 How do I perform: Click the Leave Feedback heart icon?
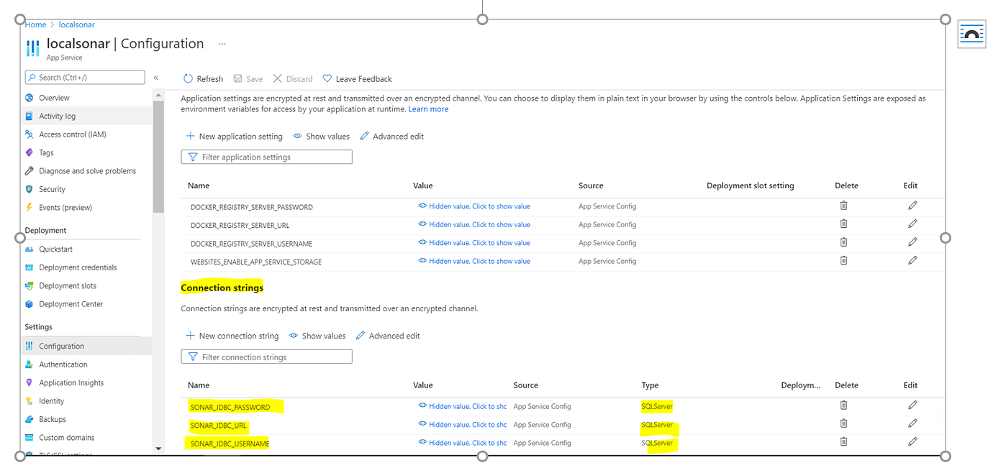(327, 78)
